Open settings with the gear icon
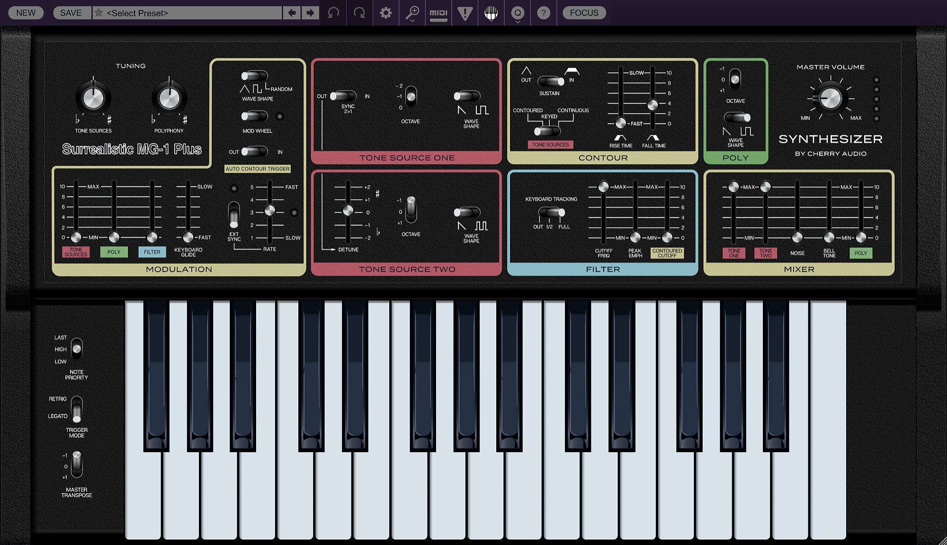 pos(386,13)
